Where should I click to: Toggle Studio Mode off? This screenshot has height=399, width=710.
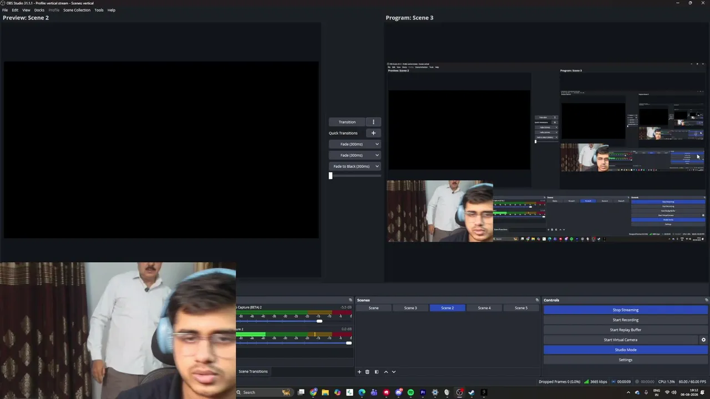point(626,350)
